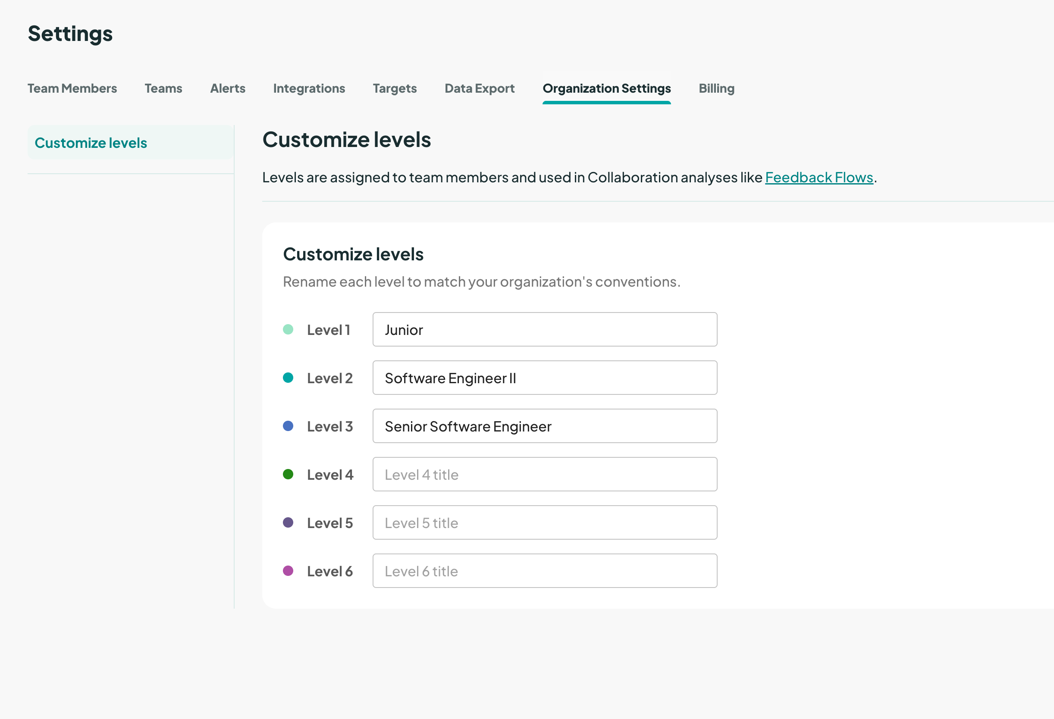This screenshot has height=719, width=1054.
Task: Click the Senior Software Engineer title field
Action: click(x=544, y=426)
